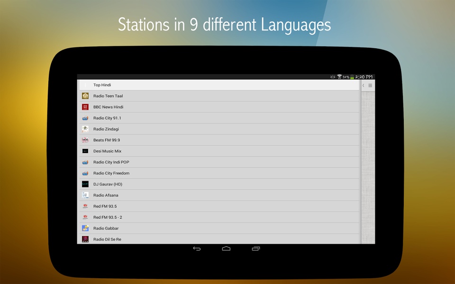Tap the DJ Gaurav (HD) logo icon
The image size is (455, 284).
pos(85,184)
